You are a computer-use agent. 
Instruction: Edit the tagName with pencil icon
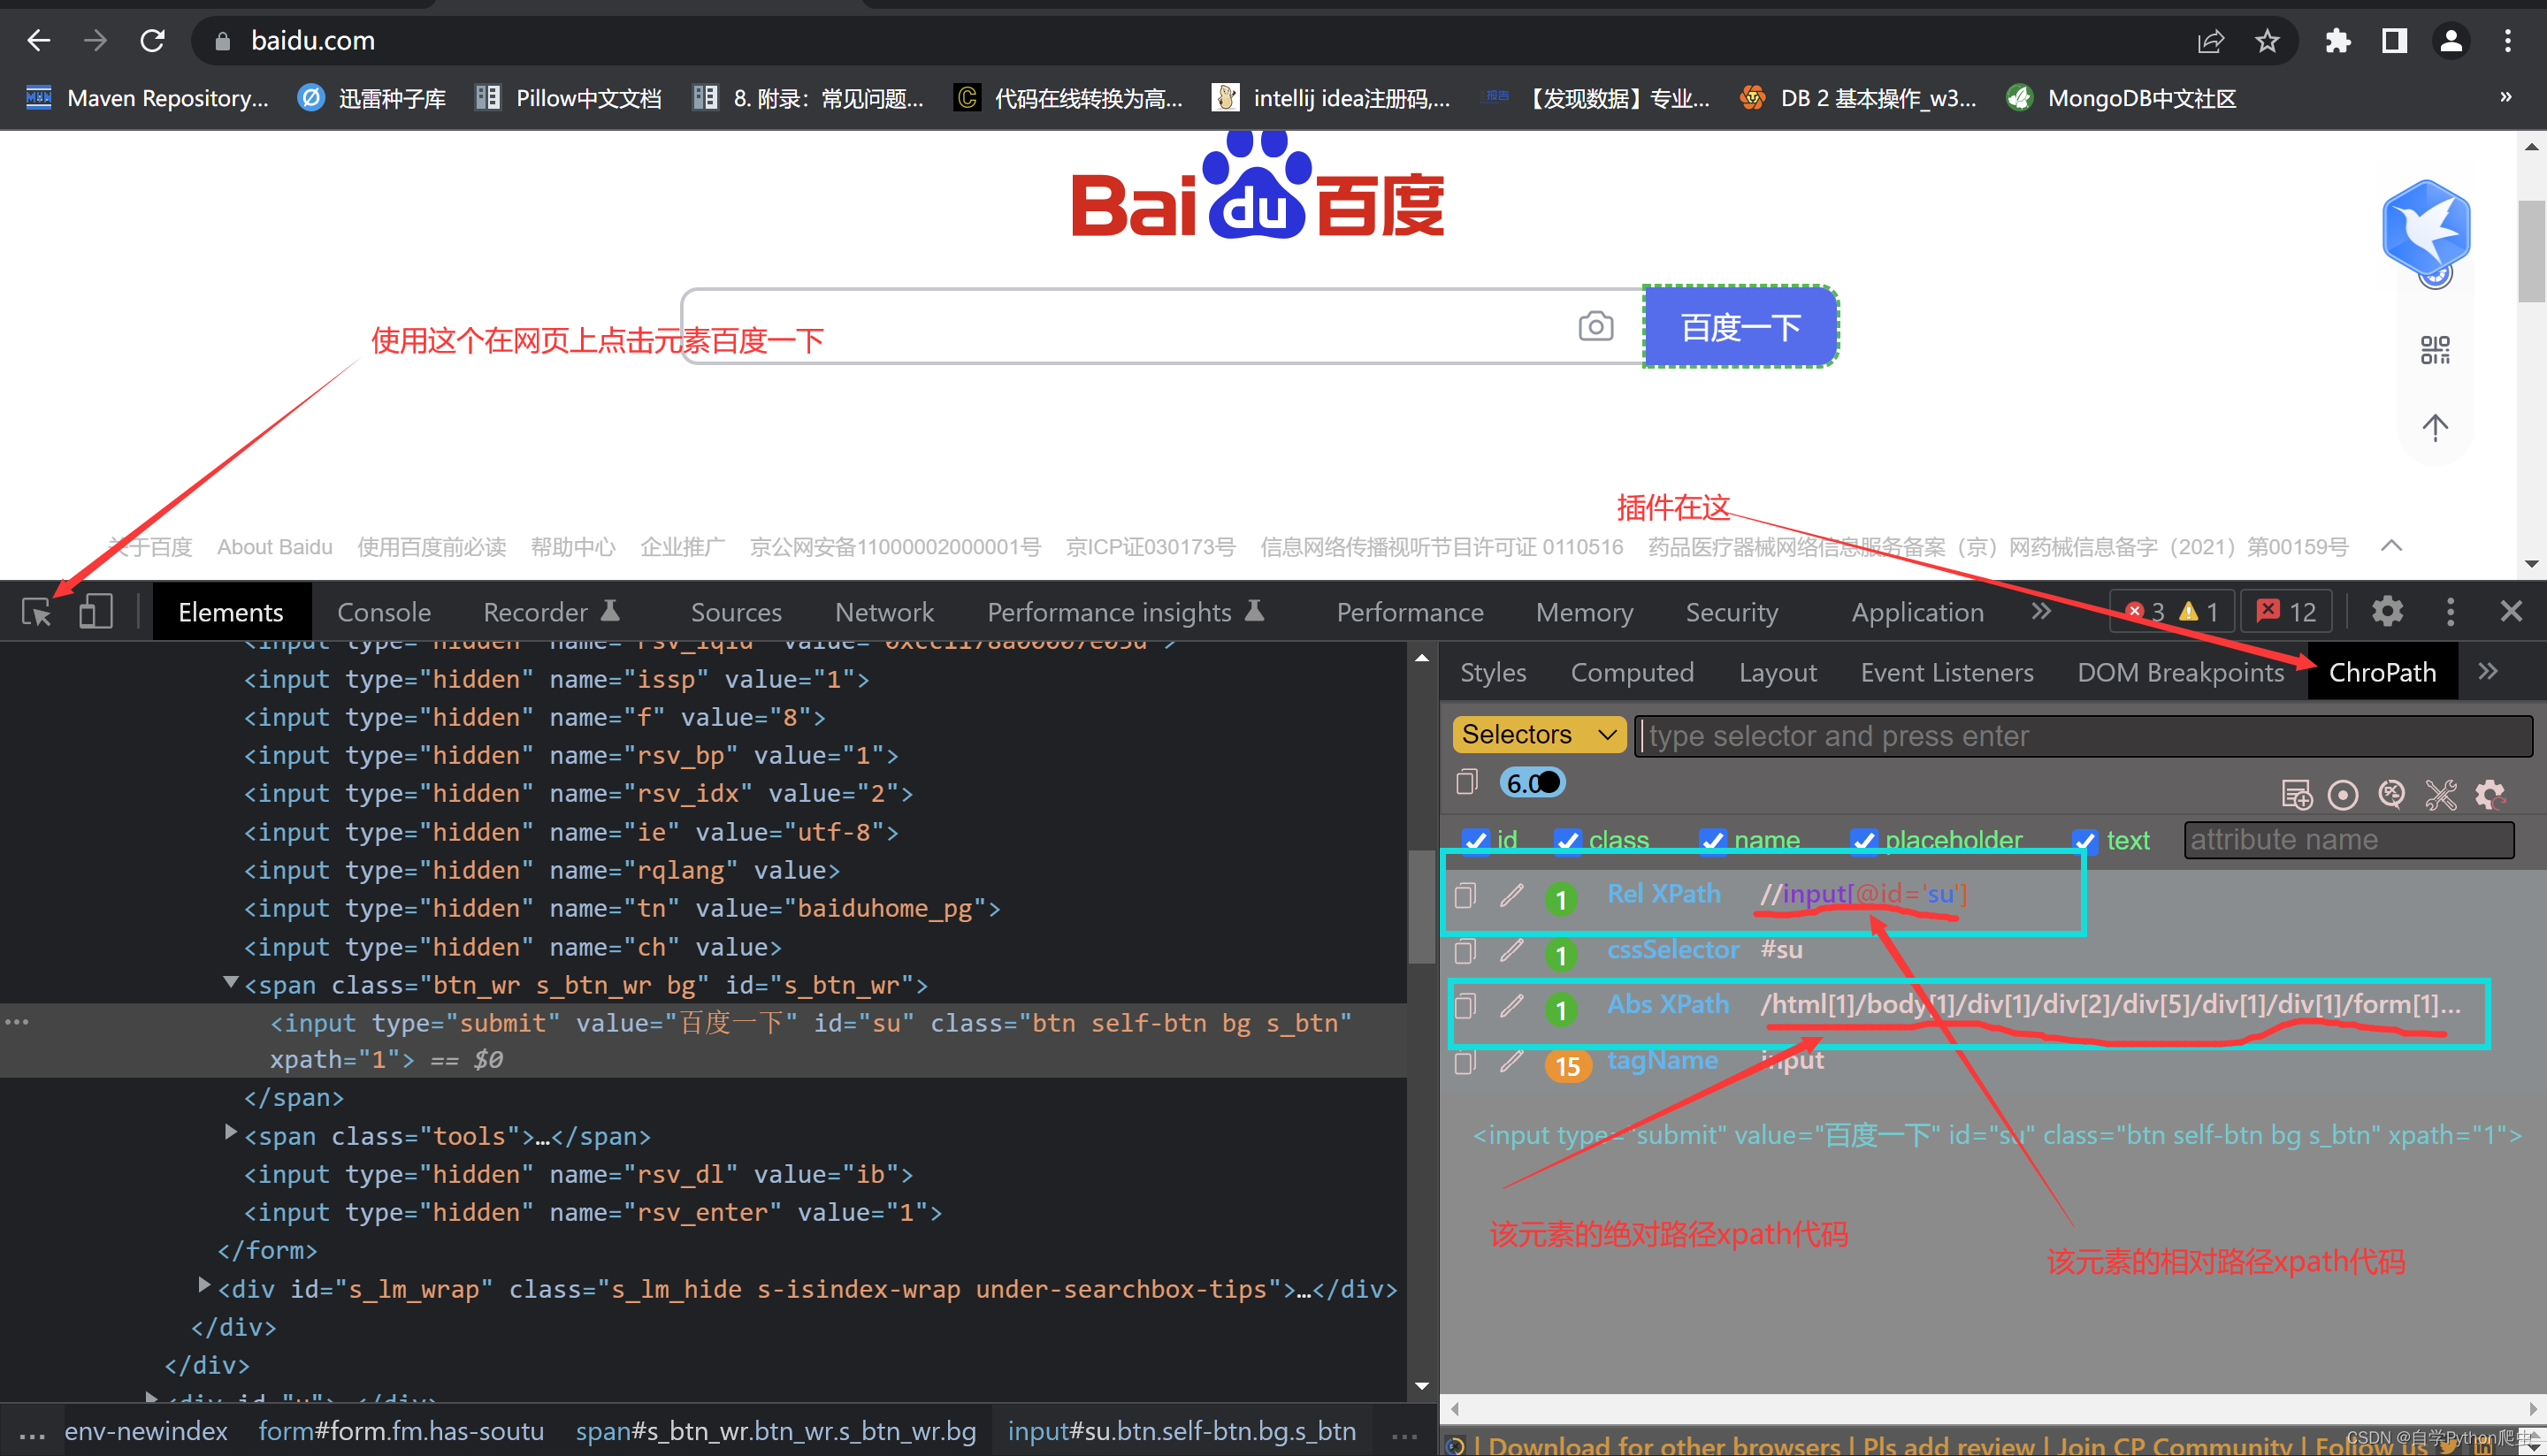[1511, 1061]
